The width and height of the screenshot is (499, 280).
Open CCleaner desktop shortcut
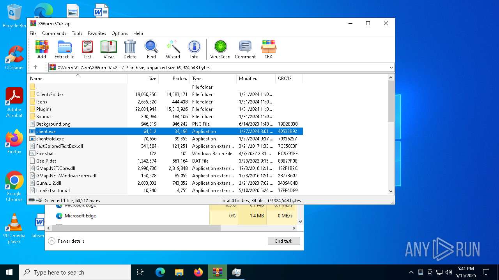[x=14, y=58]
